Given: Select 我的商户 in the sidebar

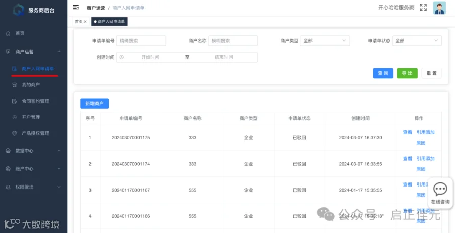Looking at the screenshot, I should click(31, 85).
